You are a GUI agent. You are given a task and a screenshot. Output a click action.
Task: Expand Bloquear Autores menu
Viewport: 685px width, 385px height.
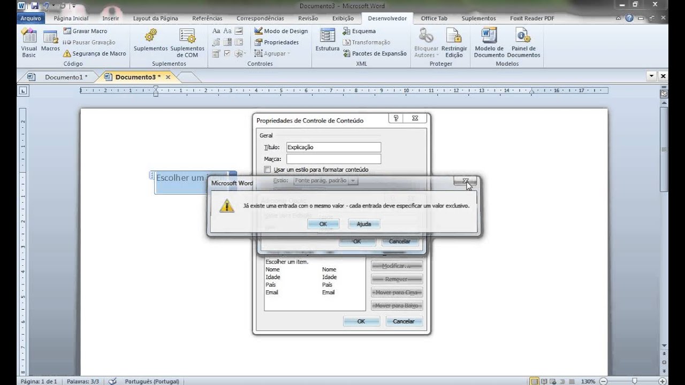(426, 43)
